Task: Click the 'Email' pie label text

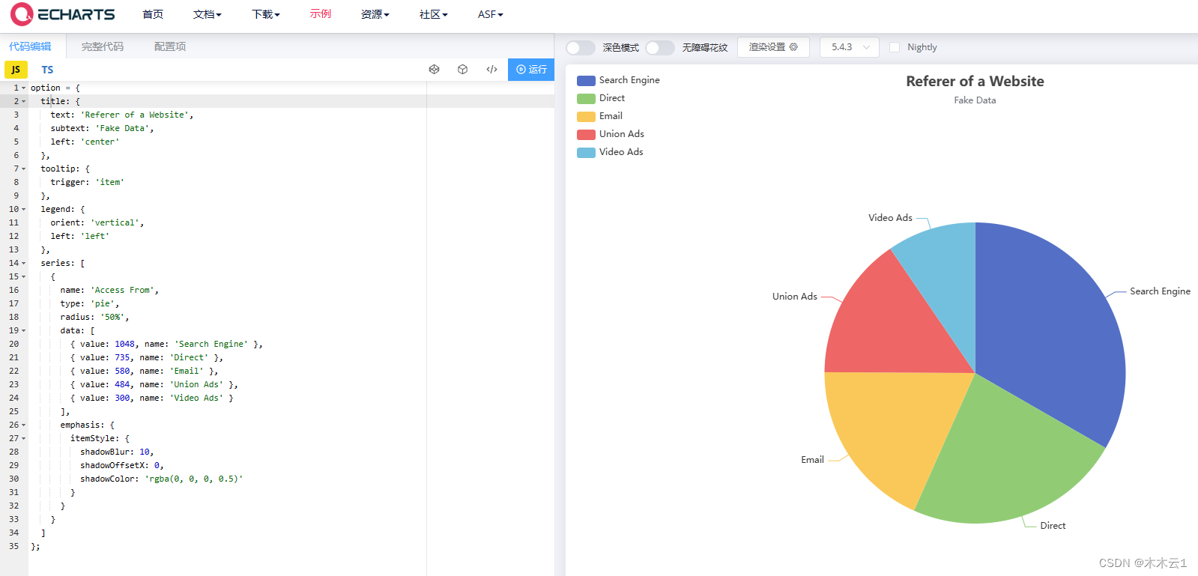Action: click(812, 460)
